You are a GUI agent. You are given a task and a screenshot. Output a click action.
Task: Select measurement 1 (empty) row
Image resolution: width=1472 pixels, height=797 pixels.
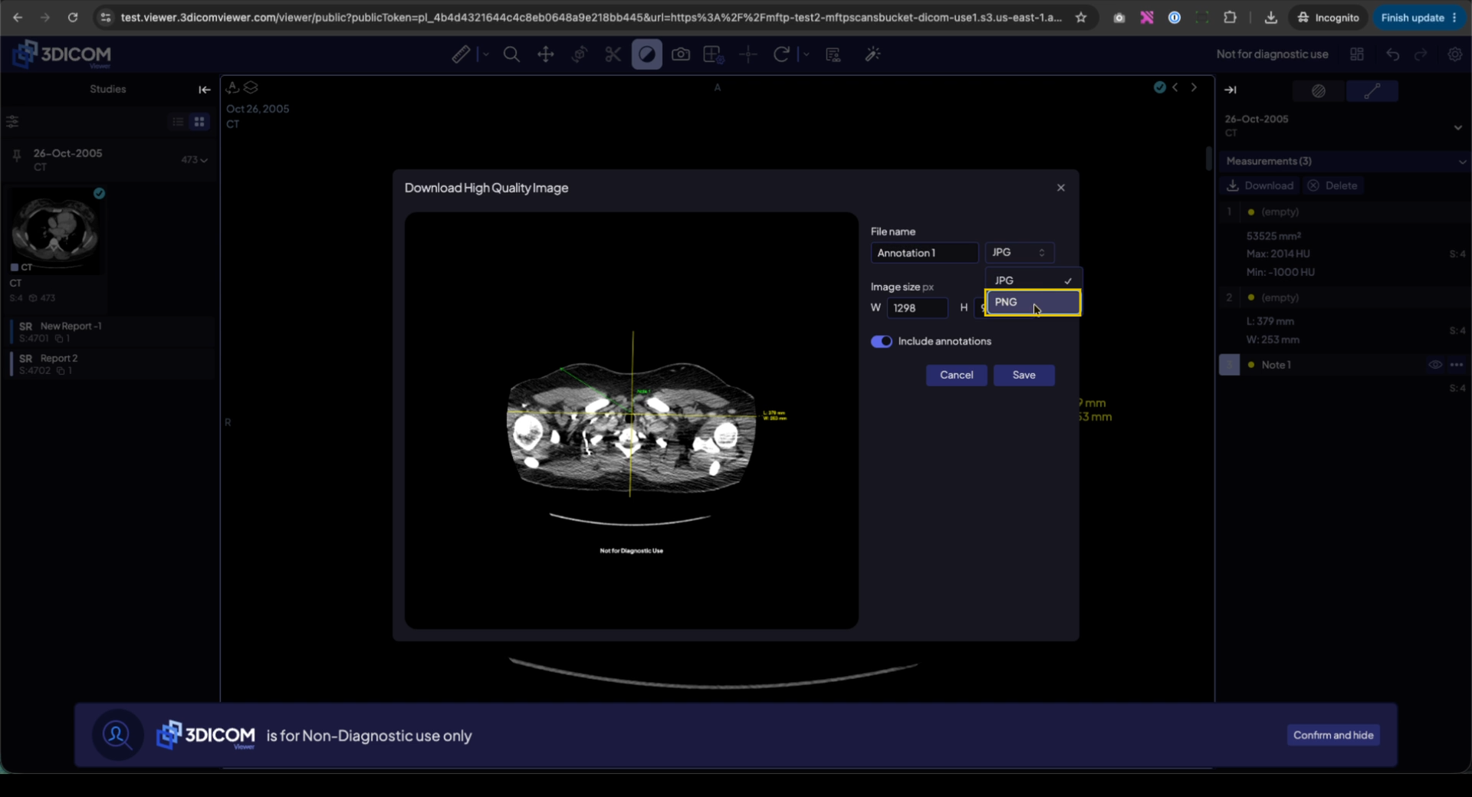point(1345,212)
